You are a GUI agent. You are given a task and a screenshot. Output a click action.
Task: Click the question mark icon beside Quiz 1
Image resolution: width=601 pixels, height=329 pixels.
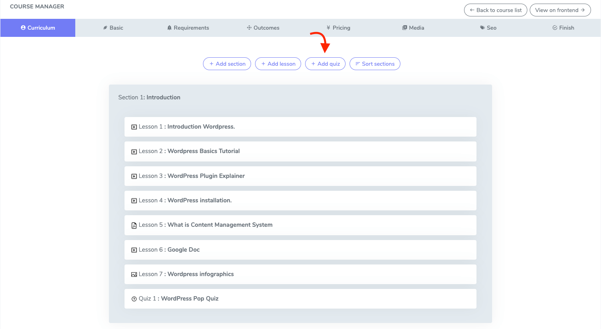point(134,299)
